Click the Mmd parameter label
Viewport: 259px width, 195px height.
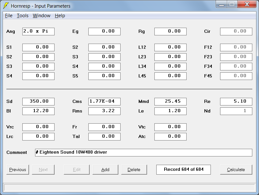pyautogui.click(x=144, y=101)
